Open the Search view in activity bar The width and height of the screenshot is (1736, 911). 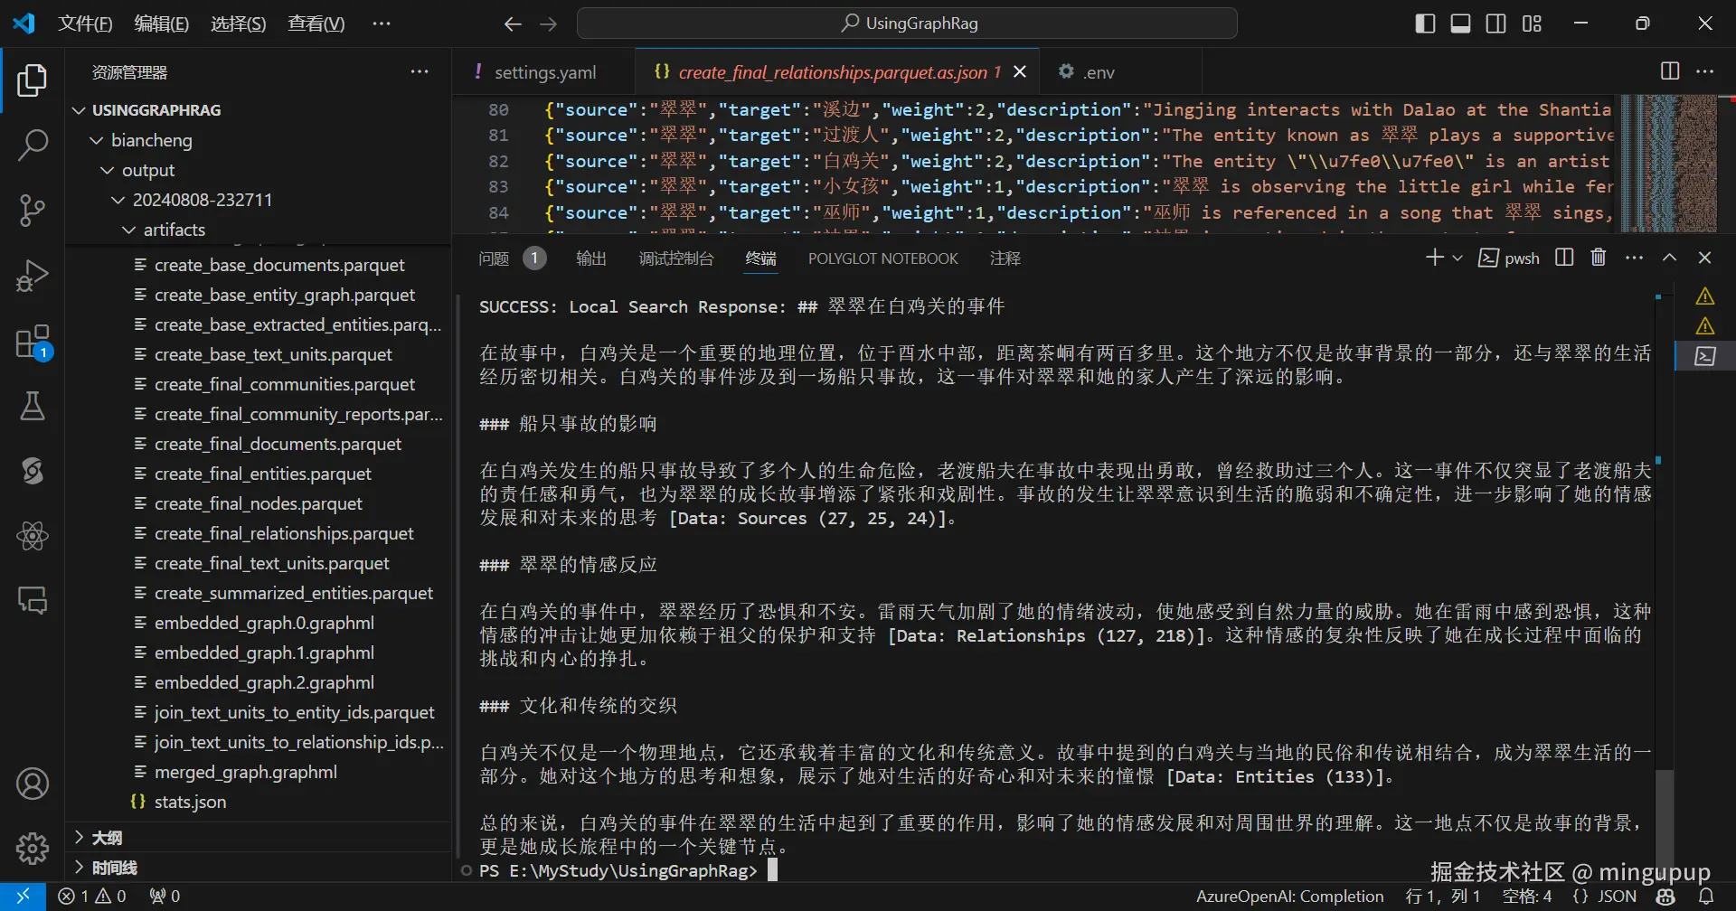tap(33, 145)
